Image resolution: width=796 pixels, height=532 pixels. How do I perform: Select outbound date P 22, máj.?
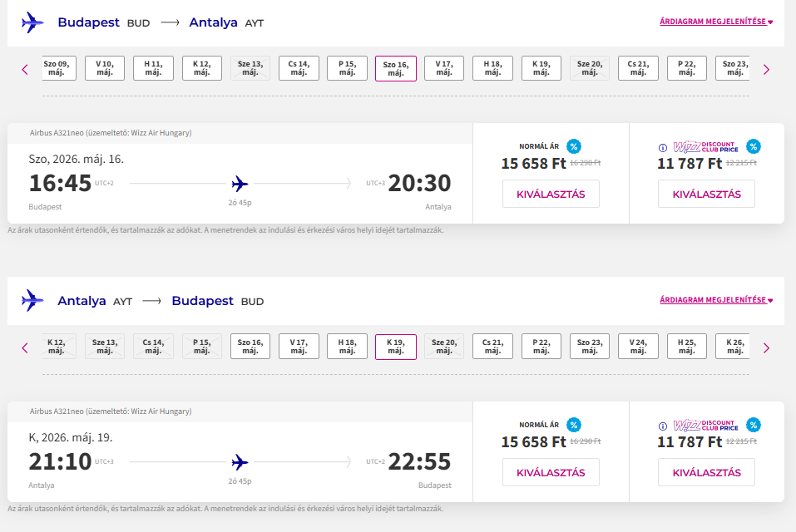click(x=687, y=68)
